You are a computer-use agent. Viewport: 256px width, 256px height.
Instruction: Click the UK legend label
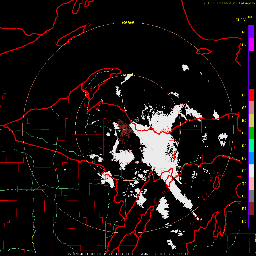[244, 45]
